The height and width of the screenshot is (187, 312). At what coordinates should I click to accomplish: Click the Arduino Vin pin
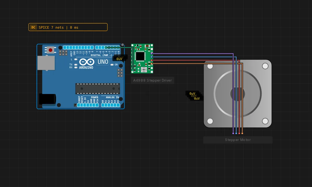pyautogui.click(x=97, y=105)
